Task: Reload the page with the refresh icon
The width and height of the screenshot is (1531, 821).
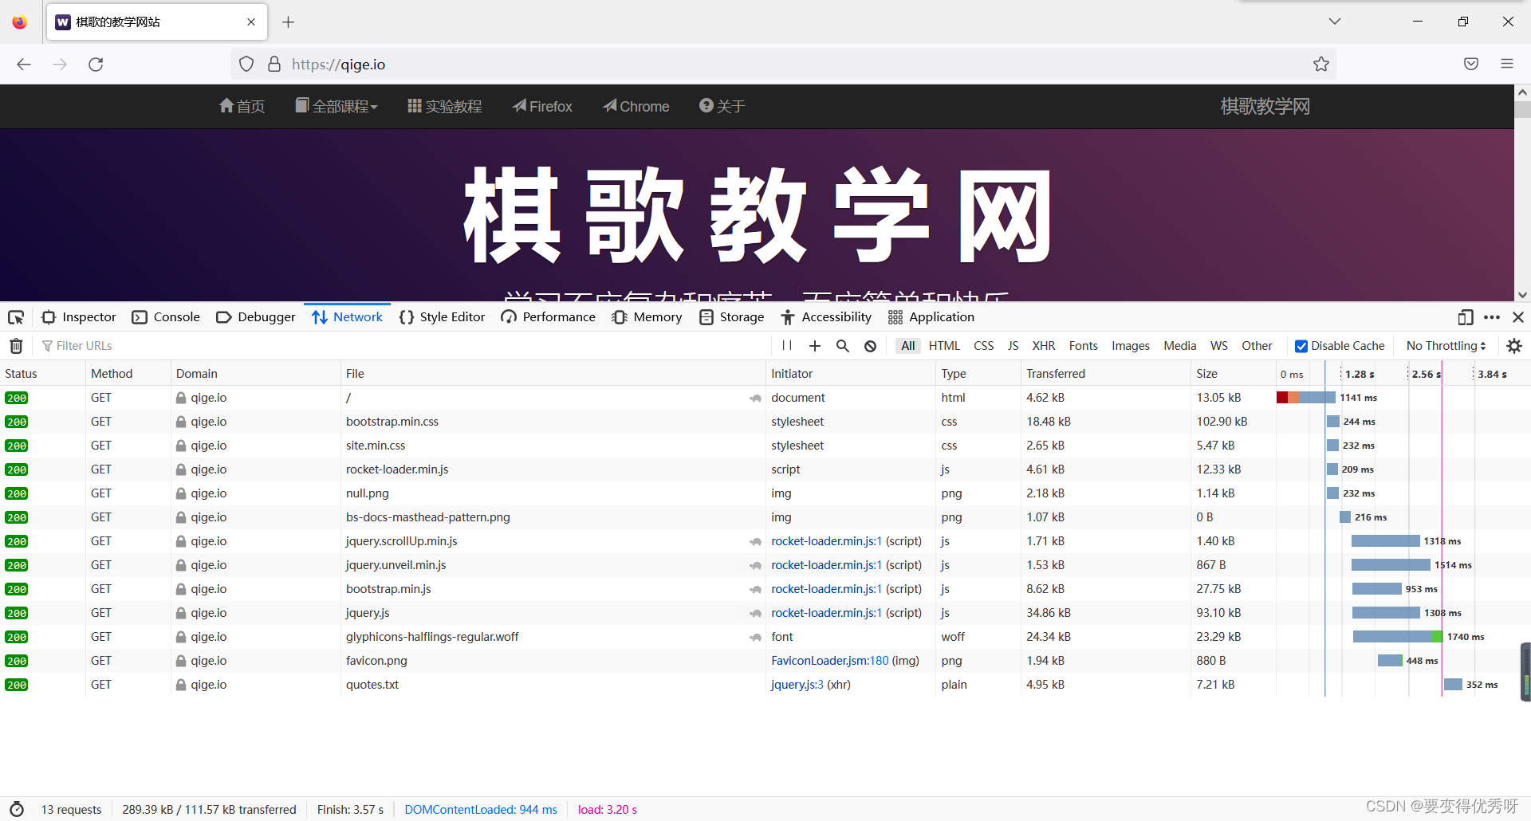Action: (96, 65)
